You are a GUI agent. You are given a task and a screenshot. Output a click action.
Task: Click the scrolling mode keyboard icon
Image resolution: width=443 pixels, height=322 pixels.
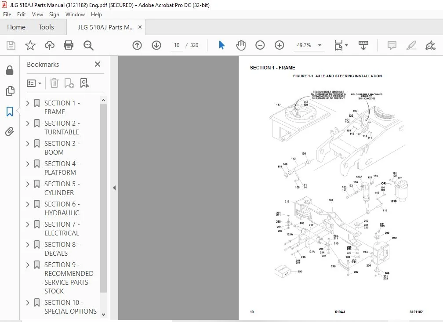coord(363,45)
